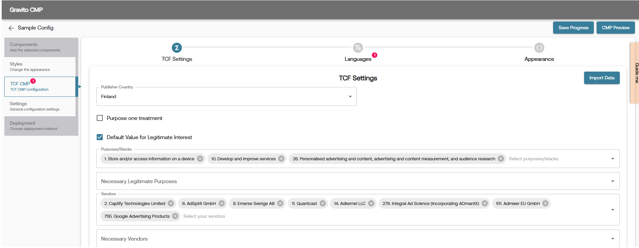The image size is (639, 248).
Task: Select the TCF CMP sidebar section
Action: [40, 86]
